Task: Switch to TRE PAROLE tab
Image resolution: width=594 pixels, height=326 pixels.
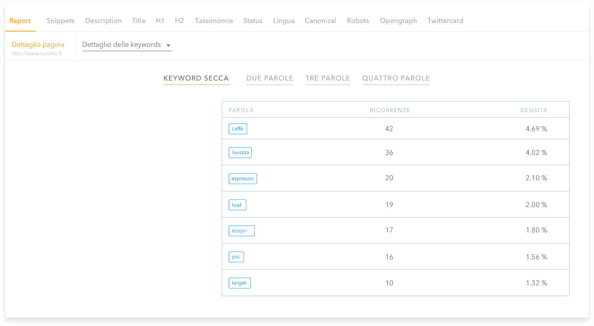Action: (x=328, y=78)
